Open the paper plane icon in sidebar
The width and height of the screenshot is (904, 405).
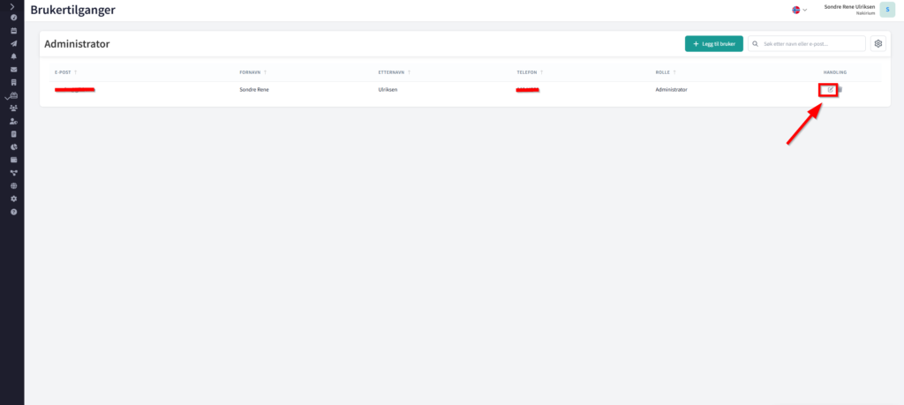coord(13,43)
